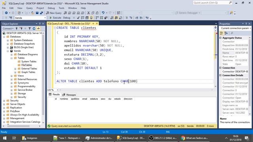This screenshot has width=253, height=142.
Task: Open Notepad++ from the taskbar
Action: [67, 138]
